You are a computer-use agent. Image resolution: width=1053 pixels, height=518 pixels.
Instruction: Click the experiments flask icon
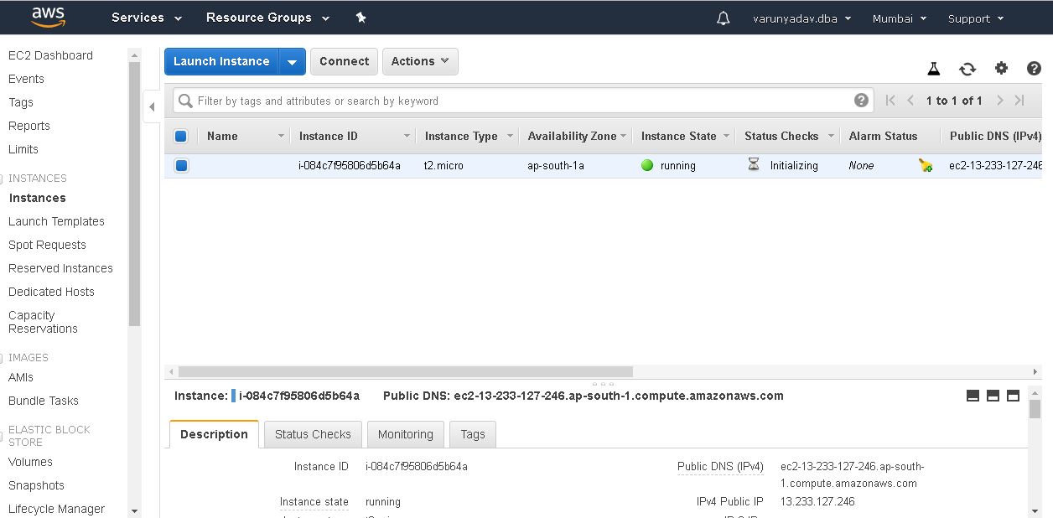(x=933, y=69)
